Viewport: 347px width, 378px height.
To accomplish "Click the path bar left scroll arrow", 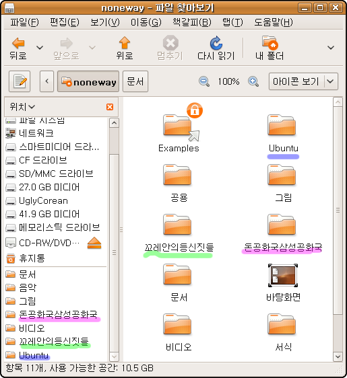I will [47, 81].
